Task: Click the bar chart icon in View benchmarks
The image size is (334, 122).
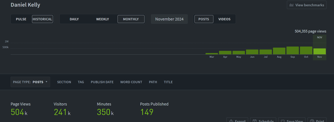Action: 292,5
